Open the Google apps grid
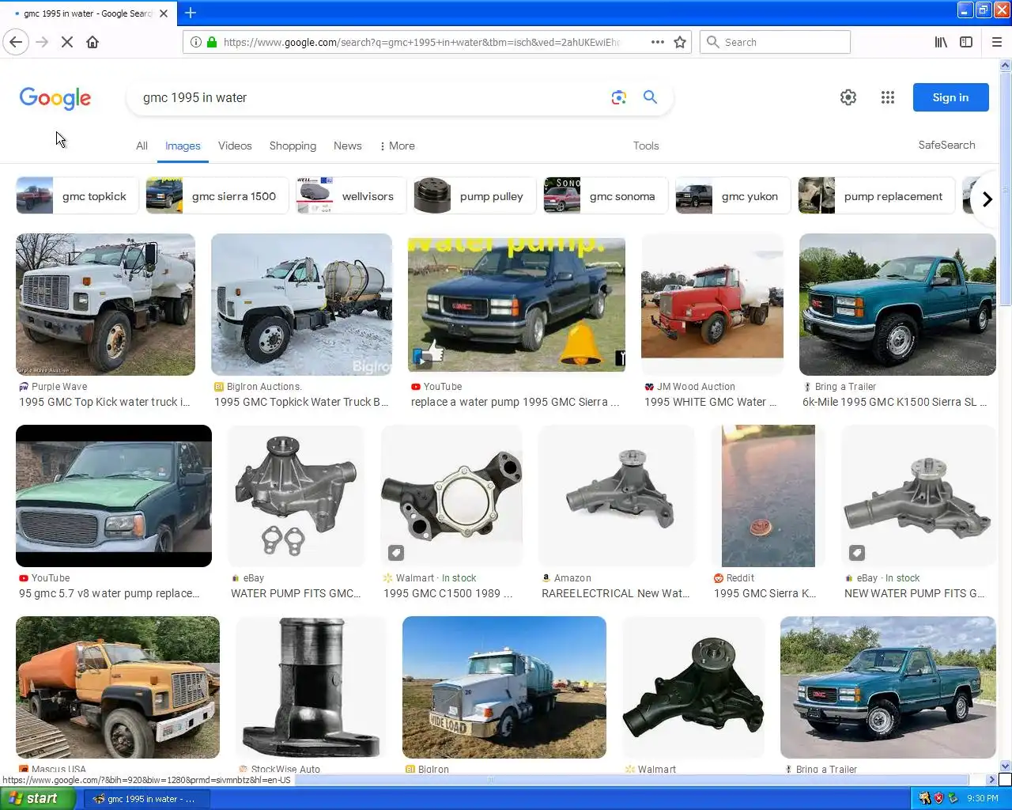This screenshot has height=810, width=1012. tap(888, 97)
